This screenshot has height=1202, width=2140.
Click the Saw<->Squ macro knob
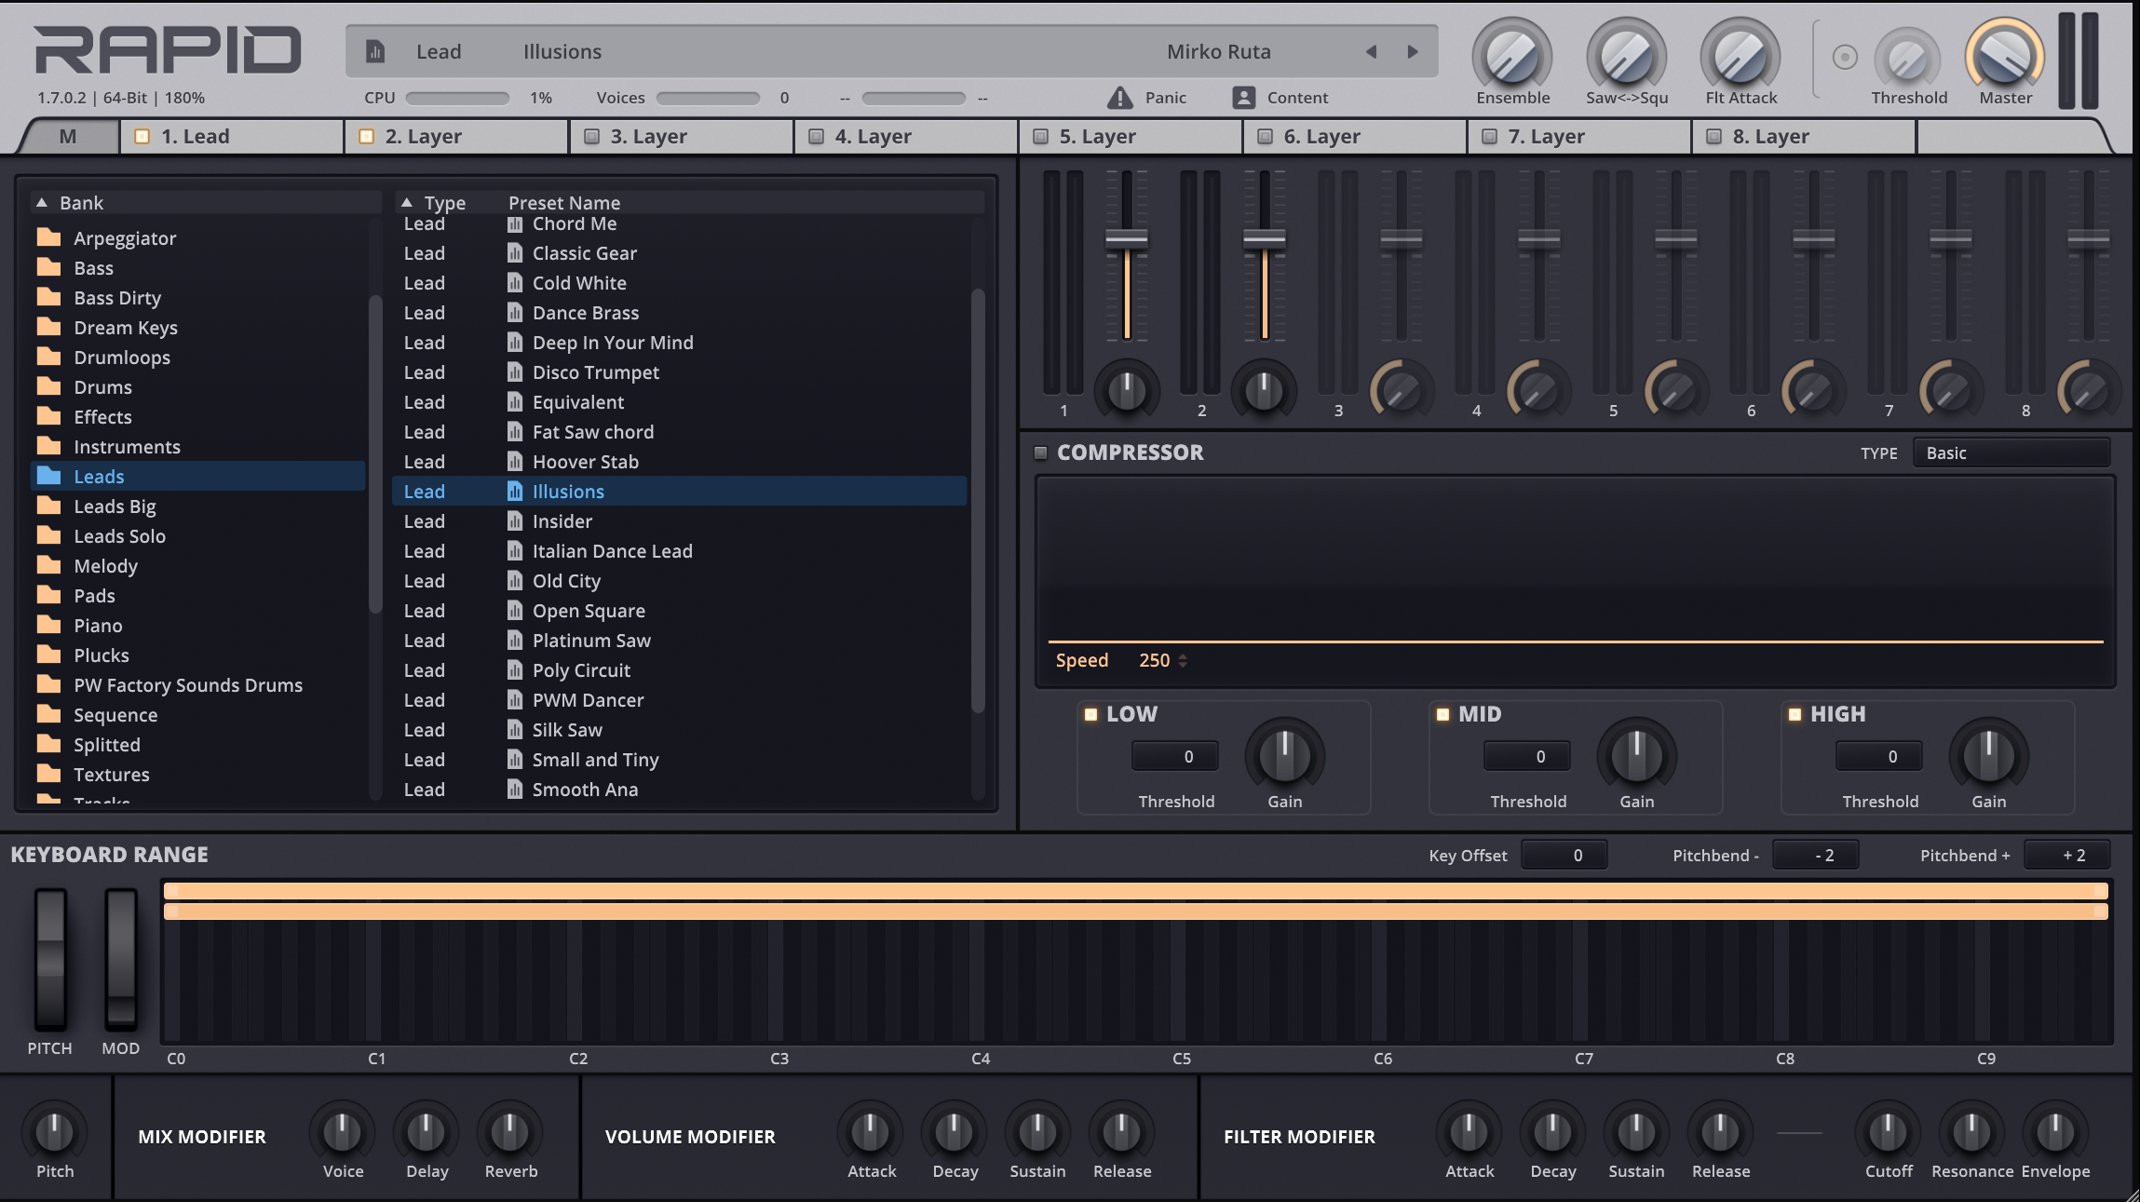coord(1627,55)
